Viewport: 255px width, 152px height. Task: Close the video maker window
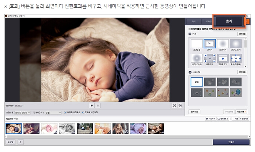point(247,16)
